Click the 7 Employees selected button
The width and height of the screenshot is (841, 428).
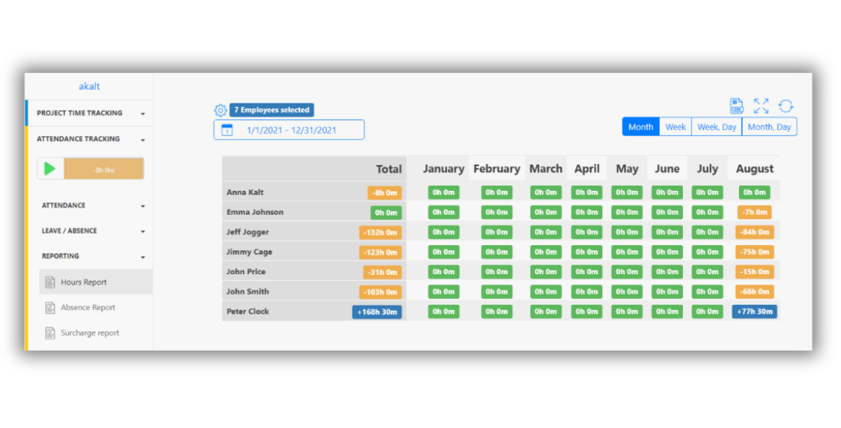pyautogui.click(x=272, y=111)
